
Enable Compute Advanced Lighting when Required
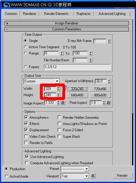27,163
